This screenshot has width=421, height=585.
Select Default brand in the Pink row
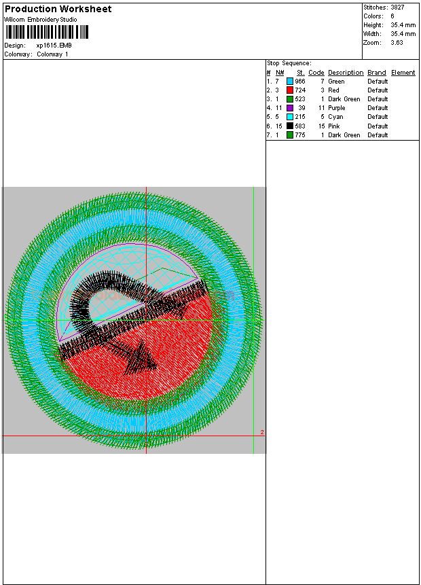[378, 126]
